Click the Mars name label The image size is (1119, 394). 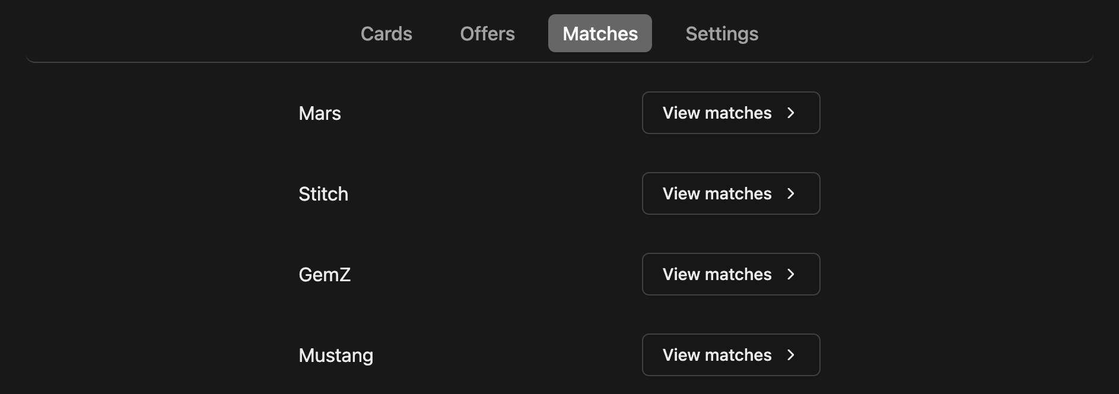320,113
